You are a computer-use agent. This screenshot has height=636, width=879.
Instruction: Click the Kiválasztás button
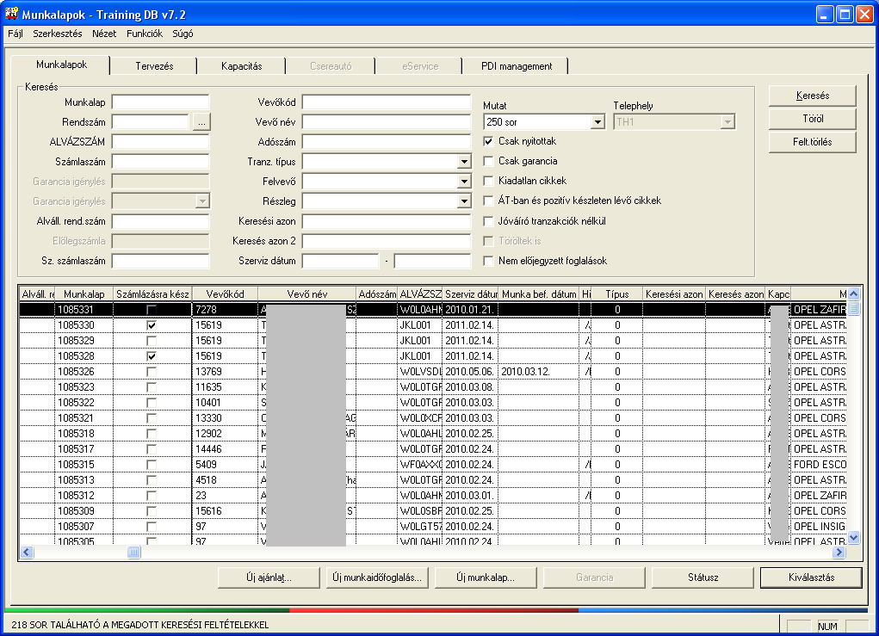pos(811,577)
